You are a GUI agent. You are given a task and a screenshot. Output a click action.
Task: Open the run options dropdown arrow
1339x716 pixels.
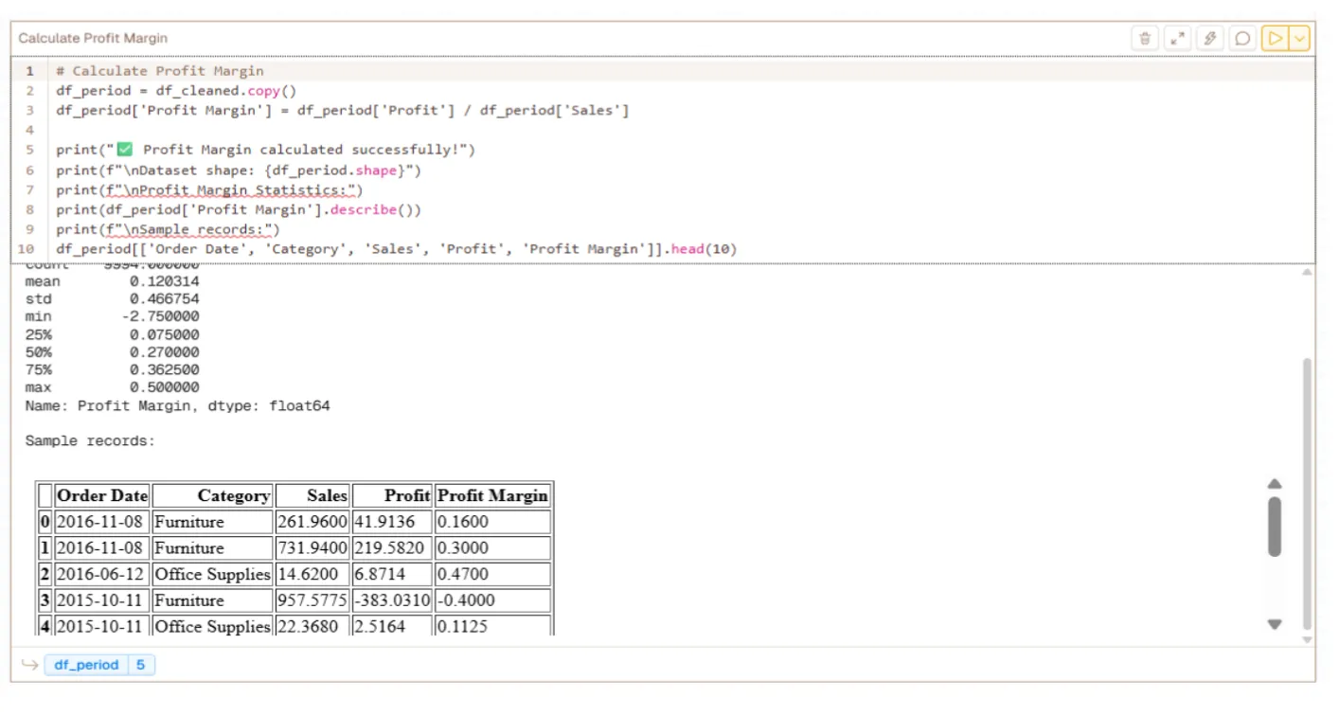(1299, 39)
